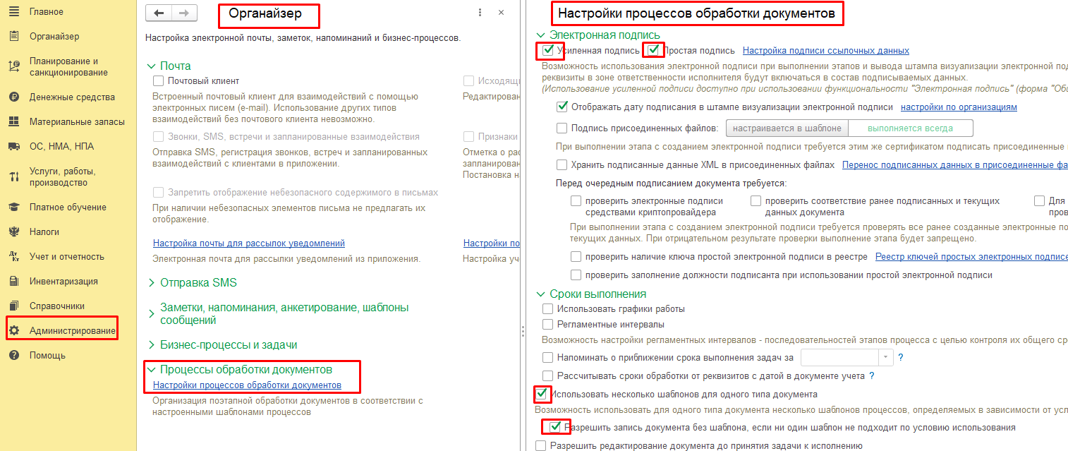Enable the Почтовый клиент checkbox
This screenshot has width=1068, height=451.
(x=159, y=81)
